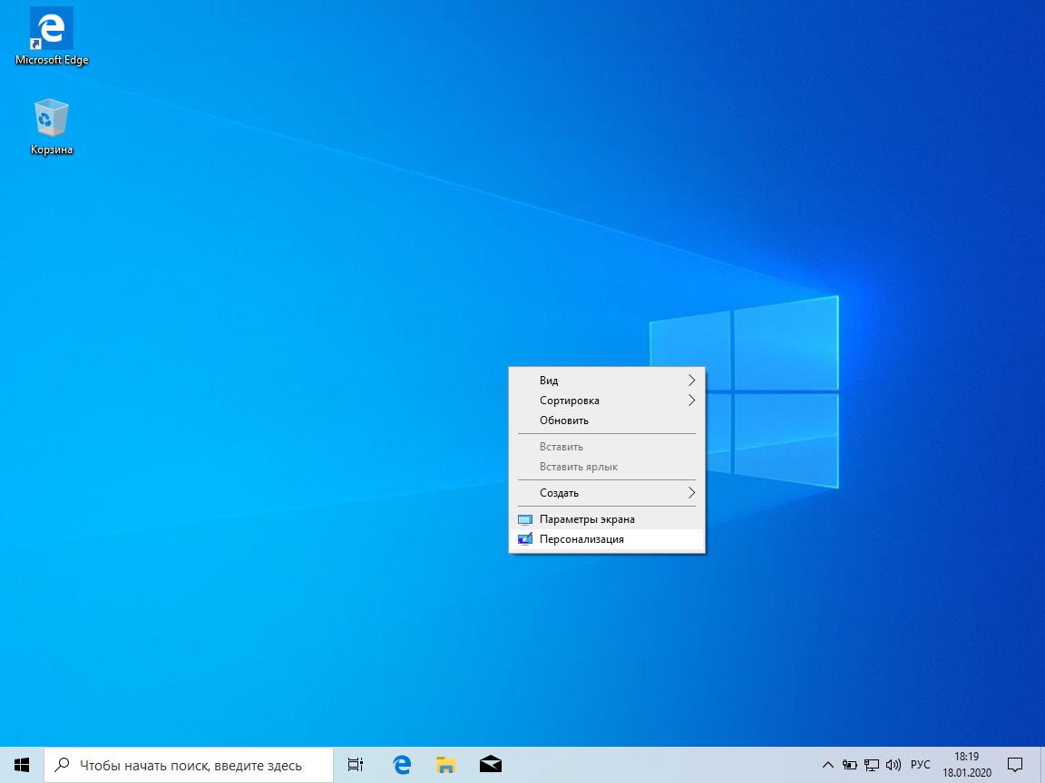Open the Mail app on the taskbar
The width and height of the screenshot is (1045, 783).
tap(491, 765)
